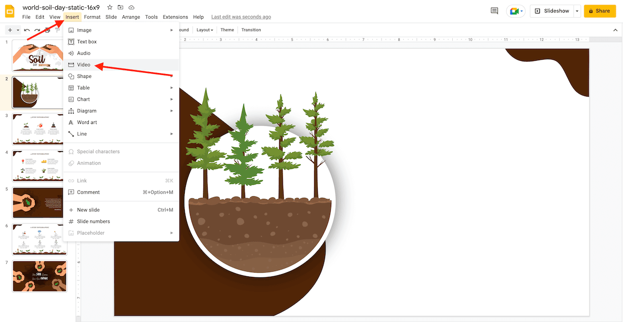Redo the last action
The image size is (623, 322).
(37, 30)
